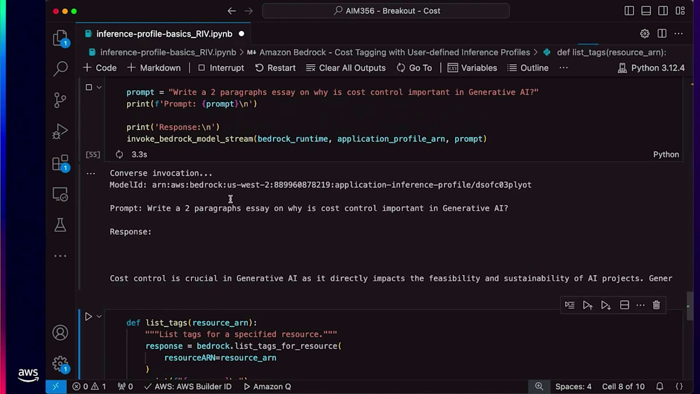Open Source Control view
Image resolution: width=700 pixels, height=394 pixels.
[x=61, y=100]
